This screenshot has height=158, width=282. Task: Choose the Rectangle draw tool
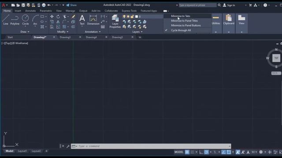[42, 17]
